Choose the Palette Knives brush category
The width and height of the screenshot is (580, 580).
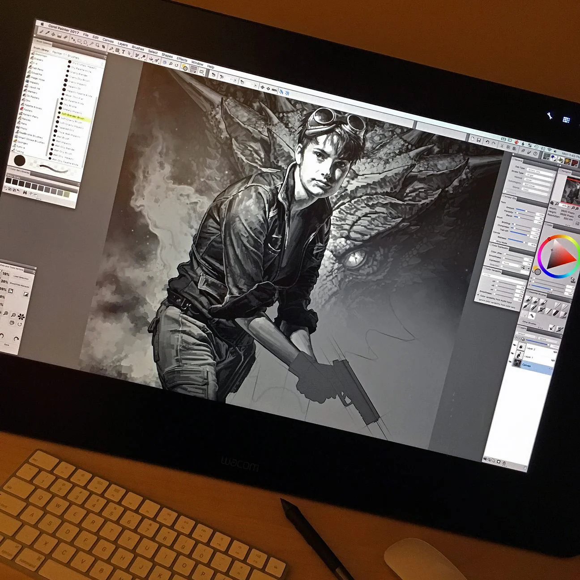point(32,107)
